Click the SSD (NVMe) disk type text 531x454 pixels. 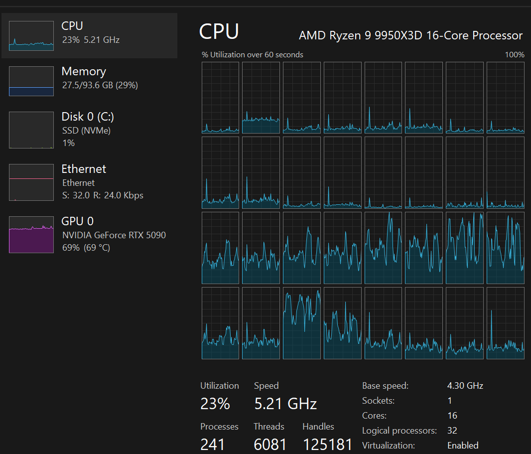point(86,131)
